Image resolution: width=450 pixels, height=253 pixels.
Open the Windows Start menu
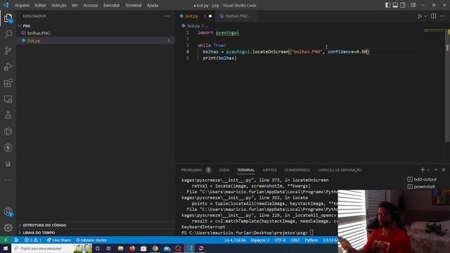pos(6,248)
